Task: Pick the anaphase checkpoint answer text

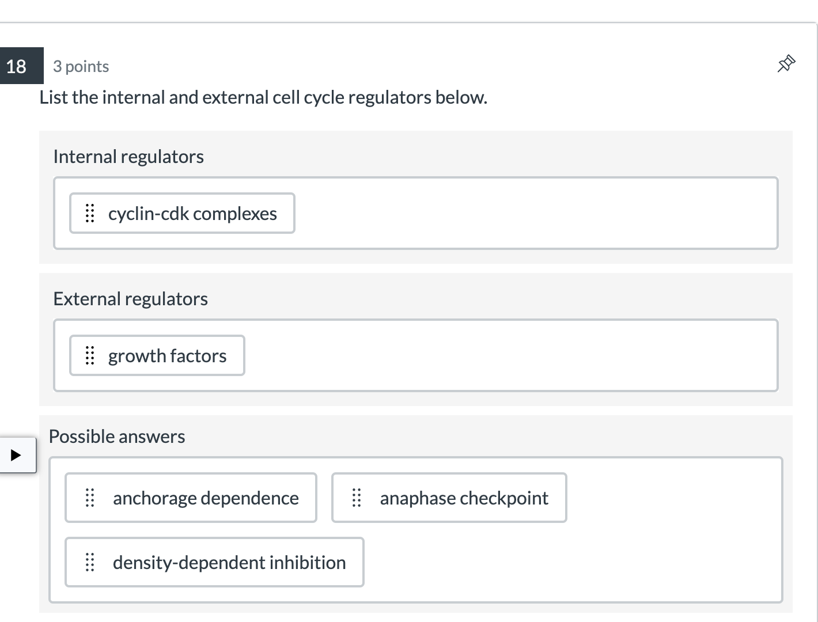Action: 464,498
